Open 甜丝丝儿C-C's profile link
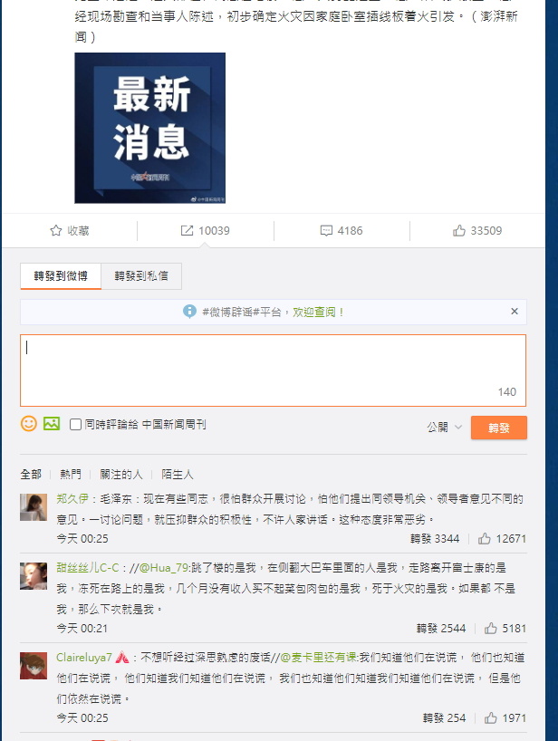Image resolution: width=558 pixels, height=741 pixels. coord(87,568)
